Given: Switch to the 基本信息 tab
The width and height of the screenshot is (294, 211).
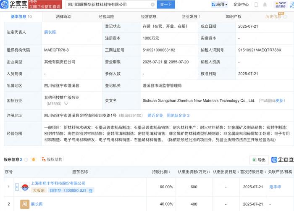Looking at the screenshot, I should point(21,16).
